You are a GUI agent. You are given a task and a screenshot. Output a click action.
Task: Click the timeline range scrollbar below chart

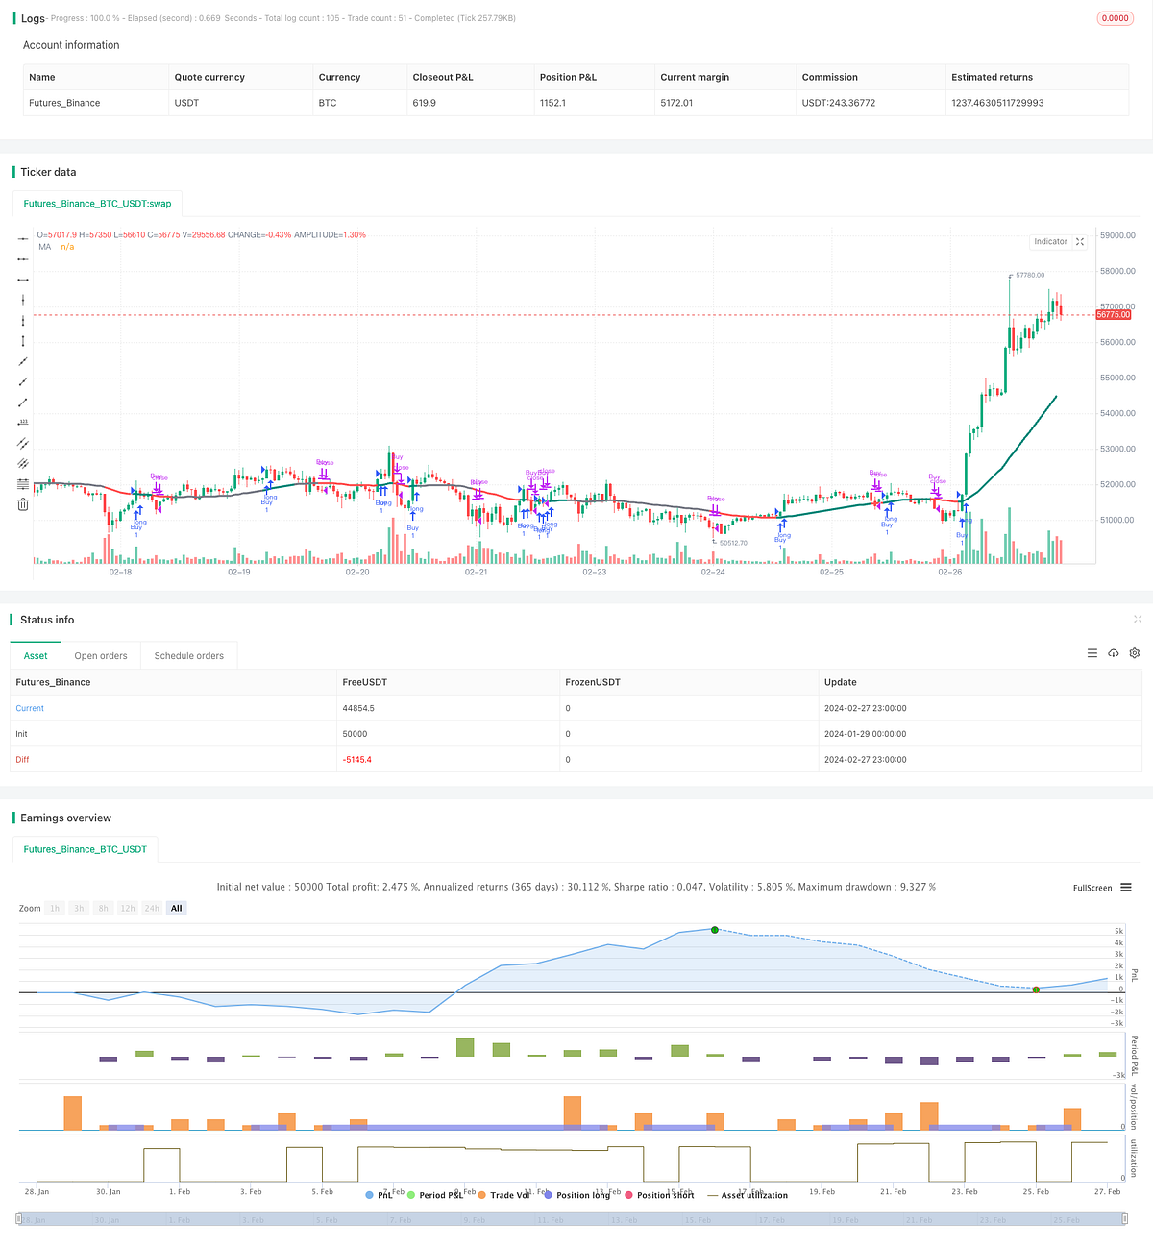point(576,1219)
